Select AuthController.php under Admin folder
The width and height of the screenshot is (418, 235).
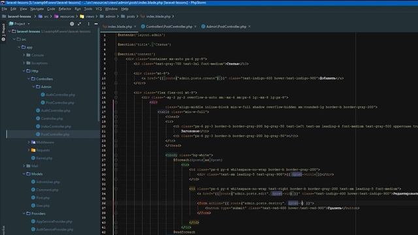(60, 95)
